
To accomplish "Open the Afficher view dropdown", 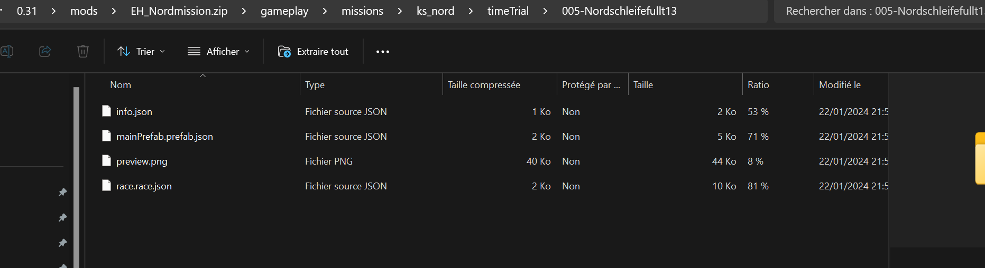I will click(x=218, y=51).
